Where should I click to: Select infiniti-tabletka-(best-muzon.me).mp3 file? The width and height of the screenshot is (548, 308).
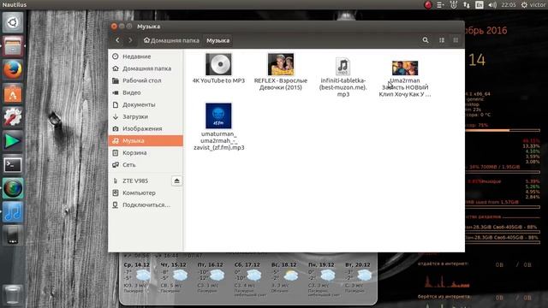pyautogui.click(x=342, y=77)
